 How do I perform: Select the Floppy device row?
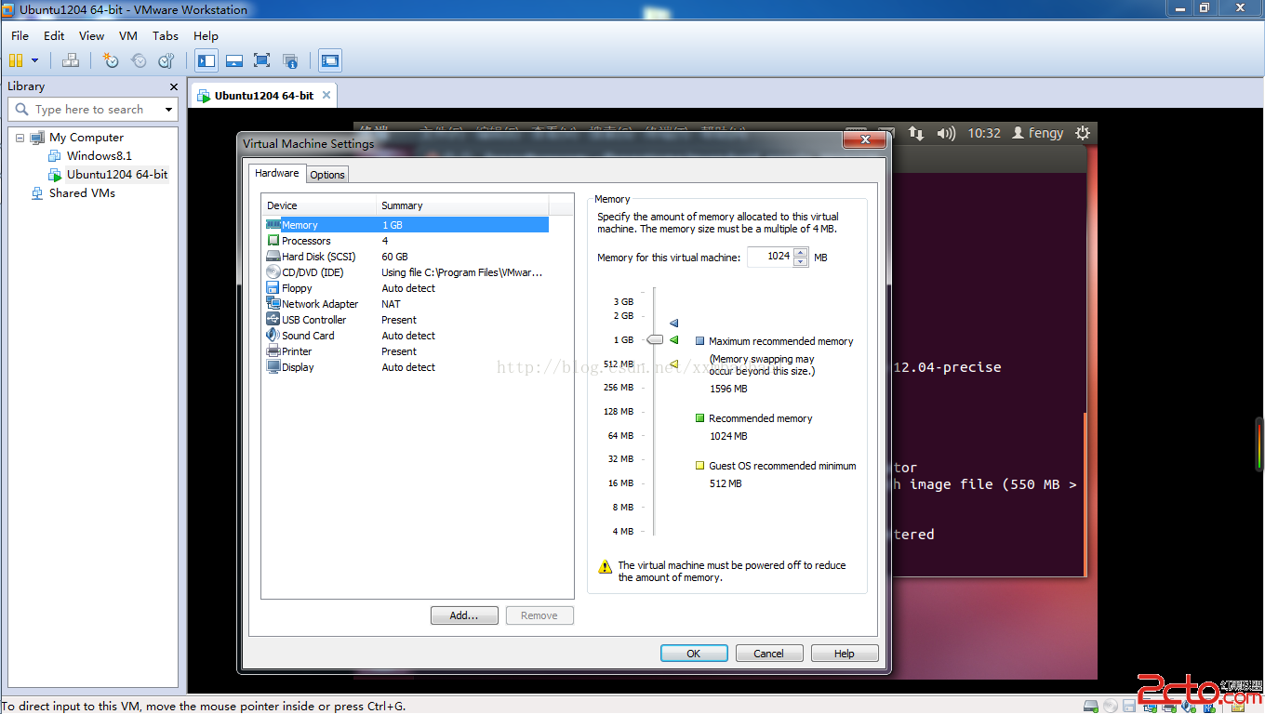click(406, 288)
